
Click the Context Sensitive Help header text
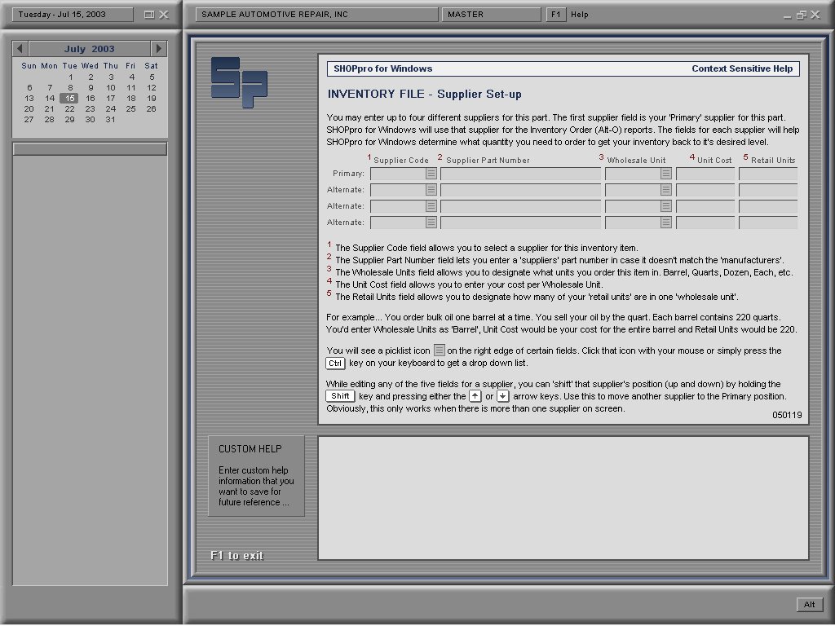click(742, 68)
